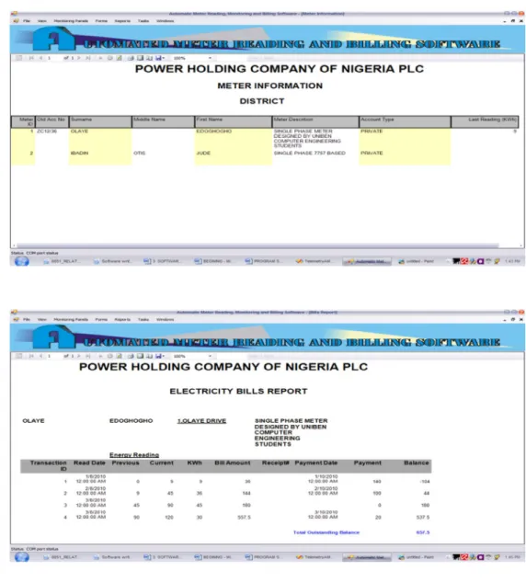Open page setup for Meter Information report
The width and height of the screenshot is (526, 582).
[x=149, y=58]
